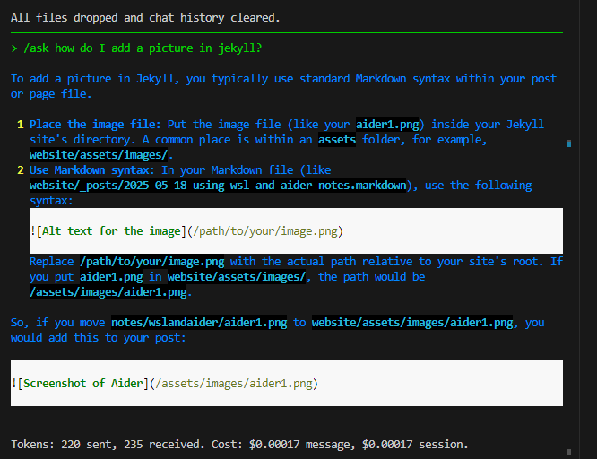Viewport: 597px width, 459px height.
Task: Click list number 2 marker
Action: (x=21, y=170)
